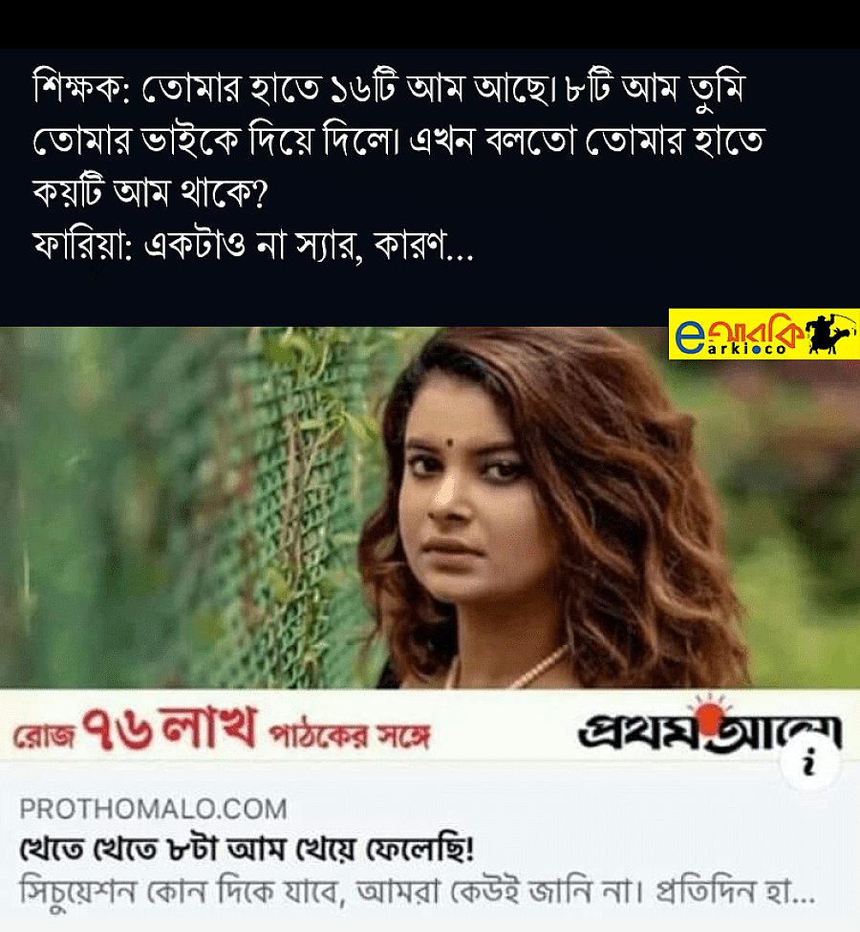The image size is (860, 932).
Task: Open the PROTHOMALO.COM domain link
Action: (x=153, y=809)
